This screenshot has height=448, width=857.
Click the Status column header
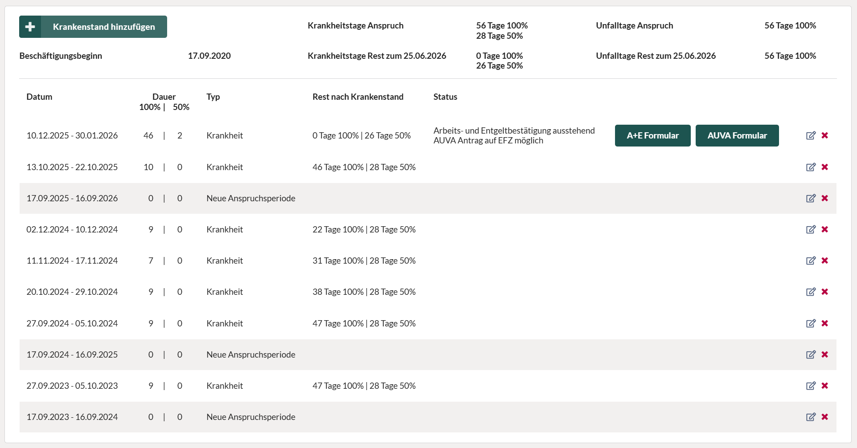(x=445, y=97)
